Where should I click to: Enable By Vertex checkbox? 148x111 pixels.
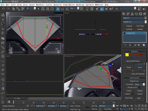(125, 58)
